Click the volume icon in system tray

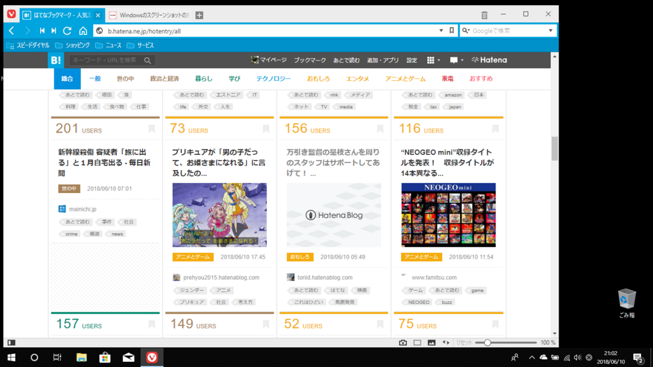[x=577, y=357]
